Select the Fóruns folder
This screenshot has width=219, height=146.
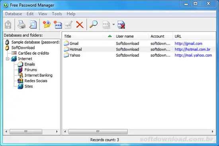pyautogui.click(x=31, y=70)
